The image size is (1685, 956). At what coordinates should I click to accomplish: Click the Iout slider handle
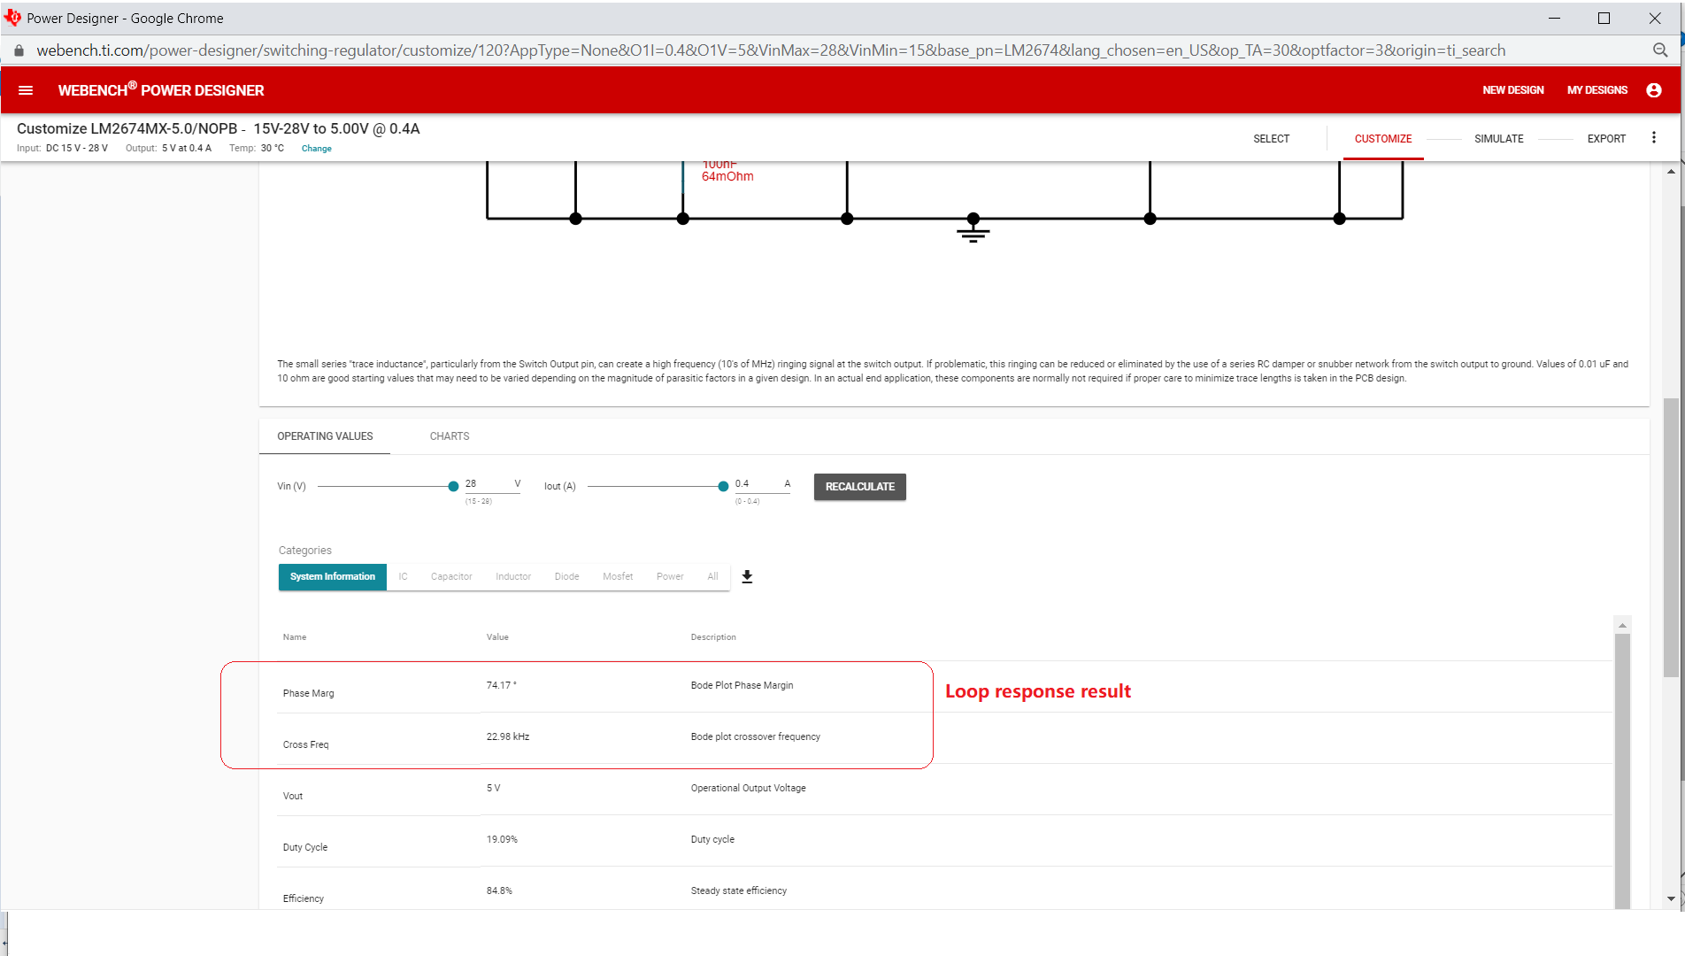723,486
